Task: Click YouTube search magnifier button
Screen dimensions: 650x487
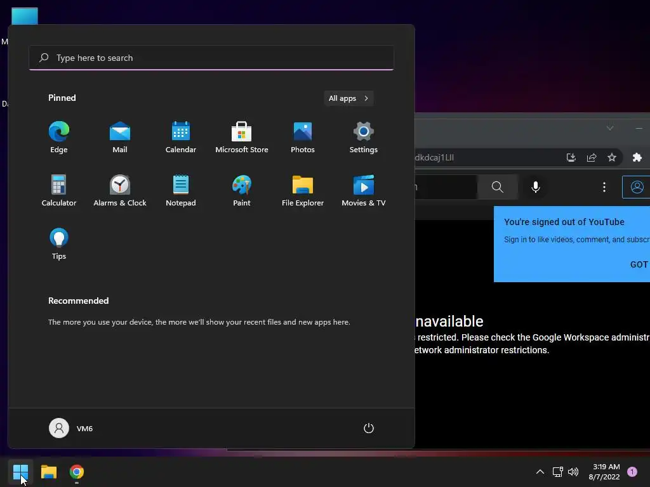Action: tap(498, 187)
